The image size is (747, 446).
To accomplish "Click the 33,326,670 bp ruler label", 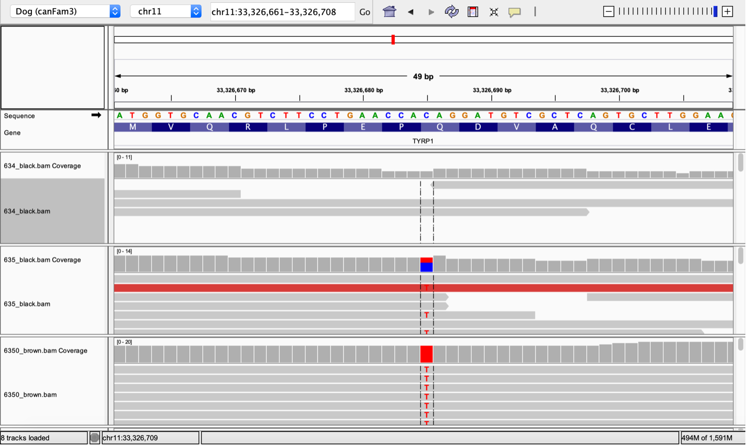I will coord(236,90).
